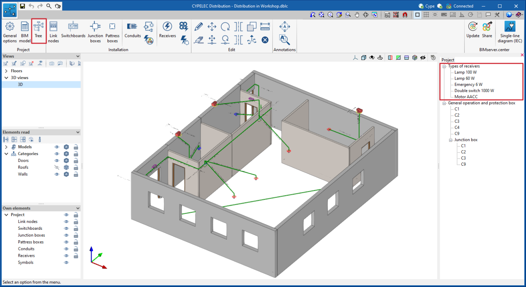The width and height of the screenshot is (526, 287).
Task: Select the Switchboards tool
Action: (73, 31)
